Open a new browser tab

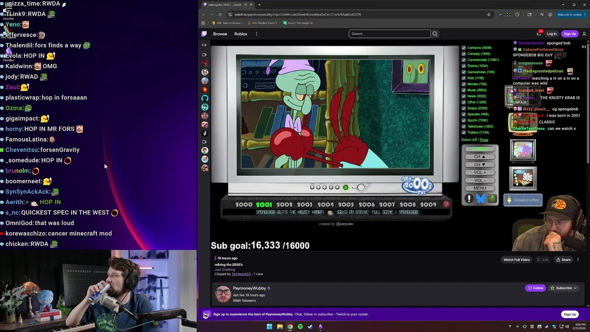259,5
